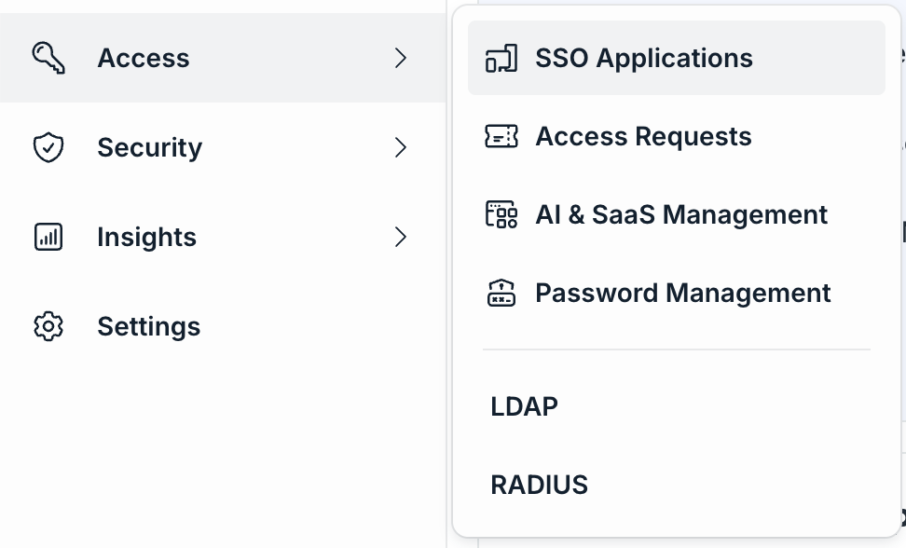906x548 pixels.
Task: Click the shield icon beside Security
Action: tap(48, 147)
